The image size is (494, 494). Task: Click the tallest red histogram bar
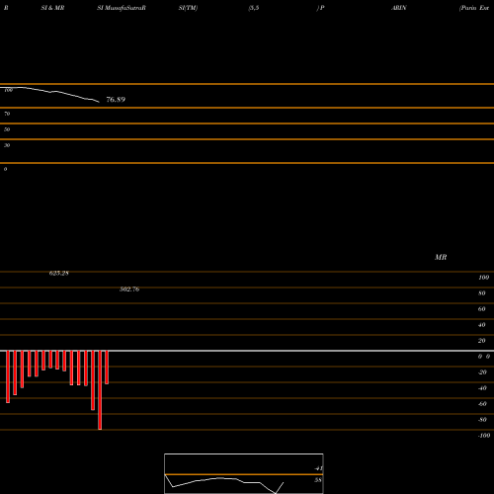click(x=100, y=390)
